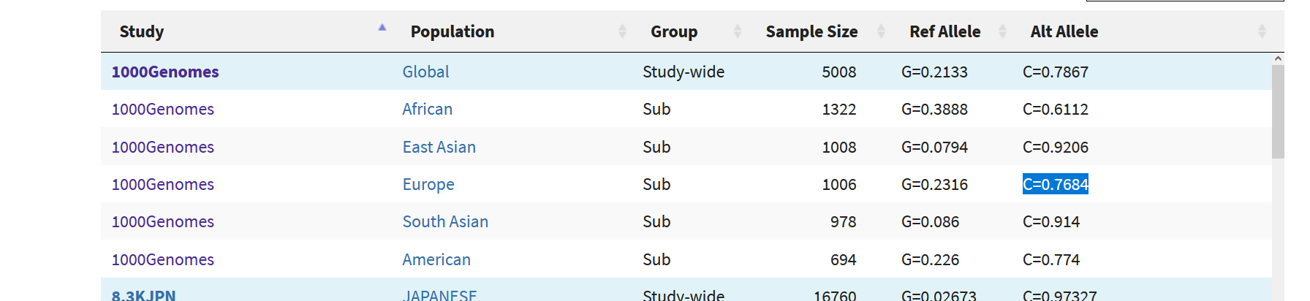Click the Ref Allele column header

(x=952, y=31)
